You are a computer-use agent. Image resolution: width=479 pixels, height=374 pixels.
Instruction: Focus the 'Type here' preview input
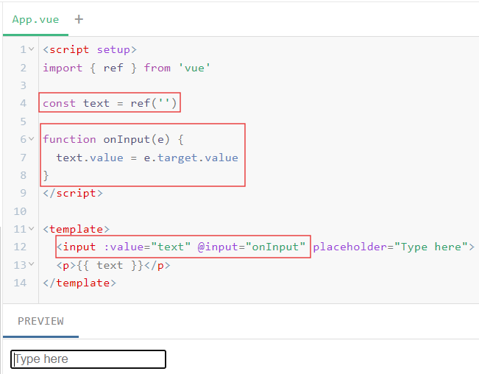88,359
